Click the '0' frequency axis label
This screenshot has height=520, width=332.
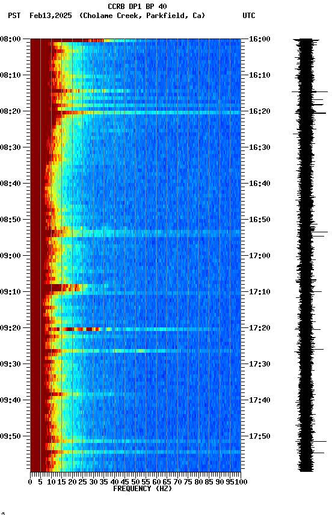[x=30, y=483]
